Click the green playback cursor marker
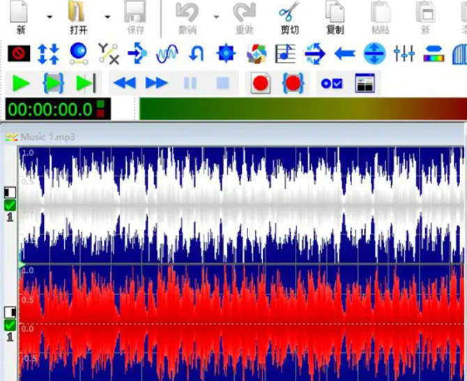The height and width of the screenshot is (381, 467). coord(22,264)
